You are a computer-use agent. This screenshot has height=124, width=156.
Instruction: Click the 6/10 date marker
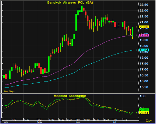[x=87, y=120]
